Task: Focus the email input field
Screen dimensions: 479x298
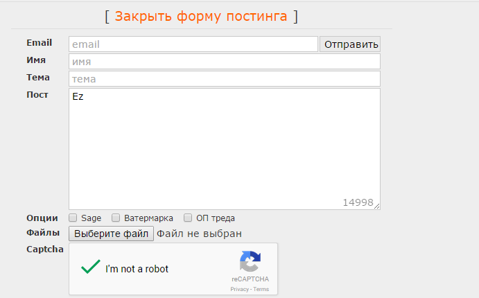Action: tap(193, 44)
